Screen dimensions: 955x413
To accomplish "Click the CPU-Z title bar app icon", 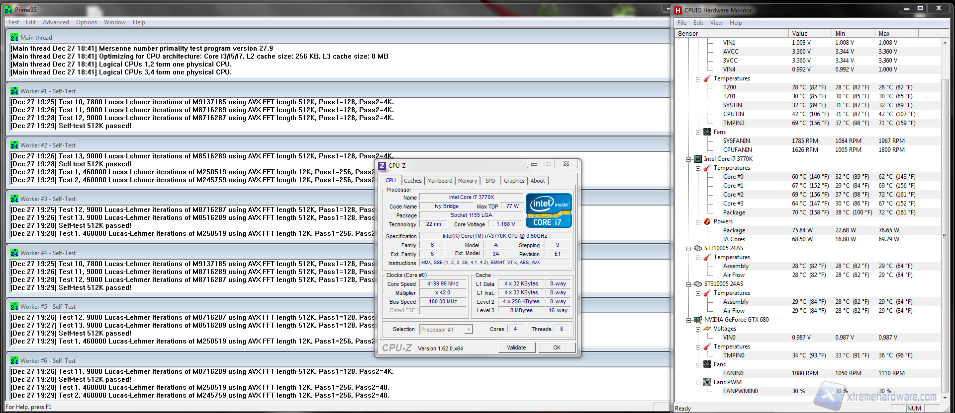I will [x=382, y=166].
